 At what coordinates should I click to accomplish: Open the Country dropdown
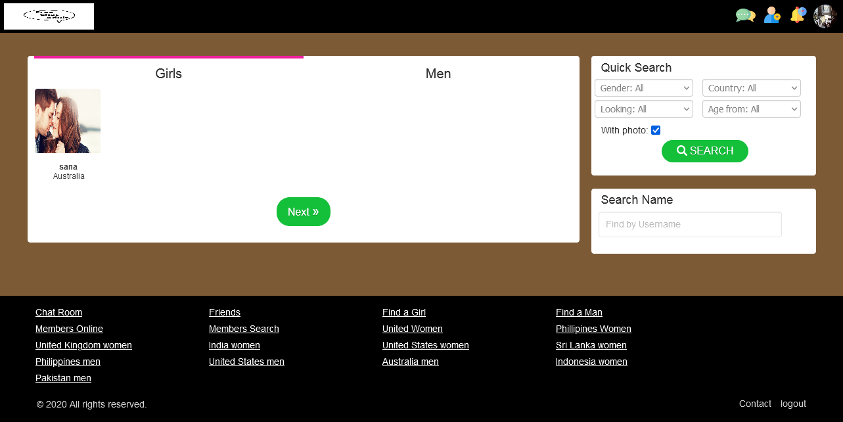click(752, 88)
